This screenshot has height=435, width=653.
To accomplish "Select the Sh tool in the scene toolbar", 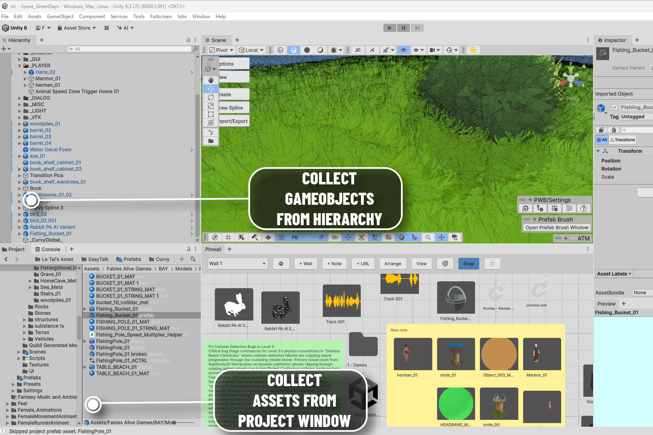I will pyautogui.click(x=335, y=237).
